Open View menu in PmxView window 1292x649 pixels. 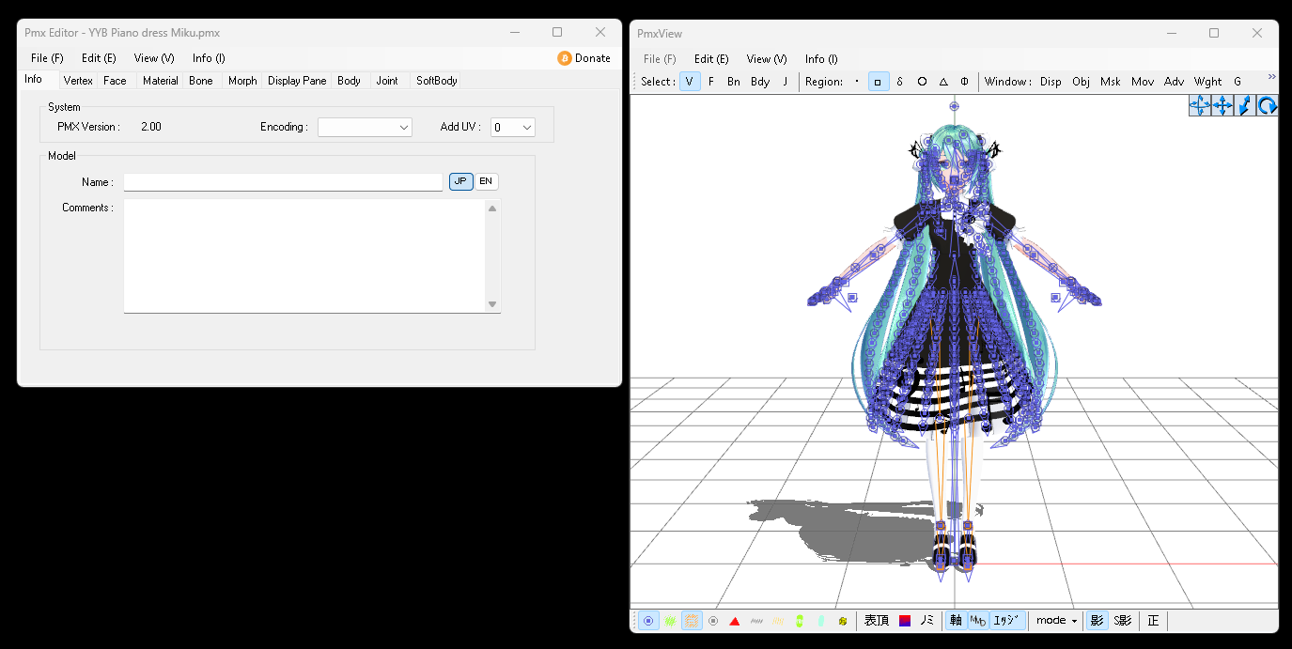tap(767, 59)
